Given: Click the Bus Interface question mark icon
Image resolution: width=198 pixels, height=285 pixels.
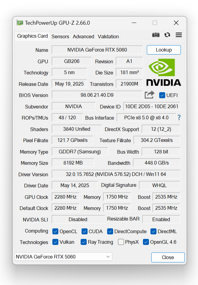Looking at the screenshot, I should click(179, 117).
